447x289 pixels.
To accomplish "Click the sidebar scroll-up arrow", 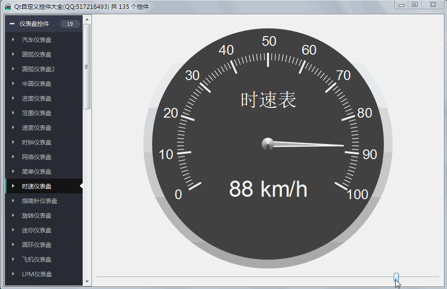I will (87, 20).
